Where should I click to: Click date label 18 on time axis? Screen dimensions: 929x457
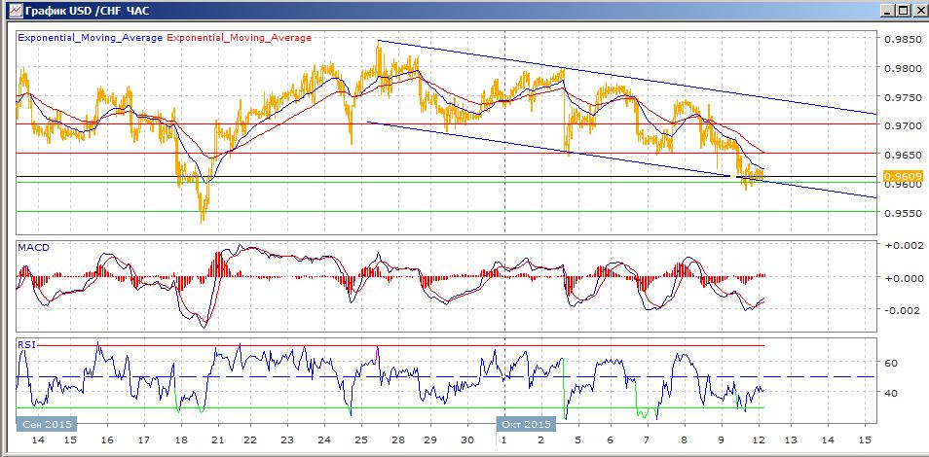coord(181,440)
